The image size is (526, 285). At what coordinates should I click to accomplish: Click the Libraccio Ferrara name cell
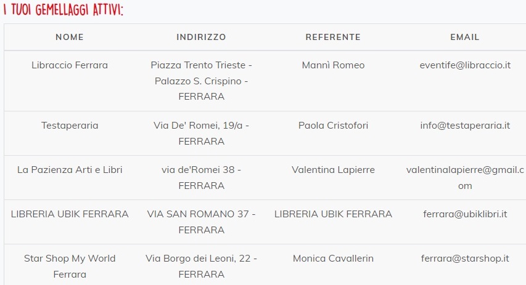[x=70, y=65]
